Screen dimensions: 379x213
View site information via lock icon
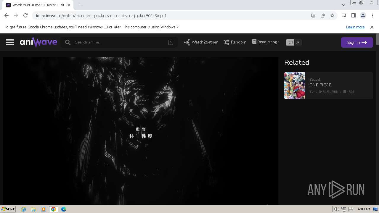click(37, 15)
